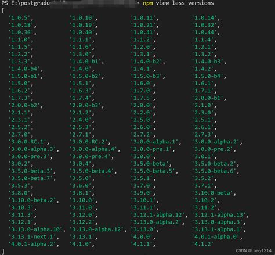The image size is (275, 255).
Task: Click version '3.0.0-alpha.1'
Action: point(154,142)
